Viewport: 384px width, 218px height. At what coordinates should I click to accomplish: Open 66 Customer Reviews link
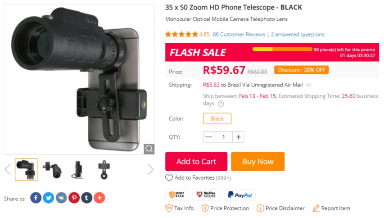pos(239,34)
